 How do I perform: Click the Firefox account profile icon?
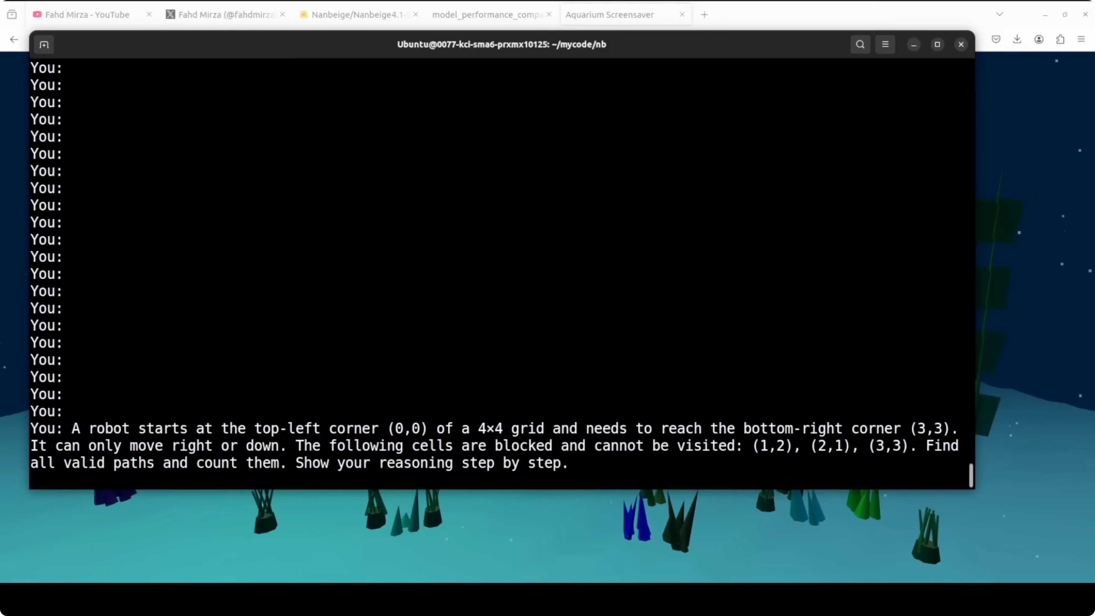pyautogui.click(x=1038, y=40)
